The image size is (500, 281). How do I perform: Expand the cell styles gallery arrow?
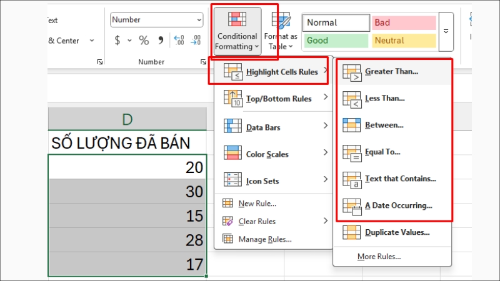[x=446, y=32]
